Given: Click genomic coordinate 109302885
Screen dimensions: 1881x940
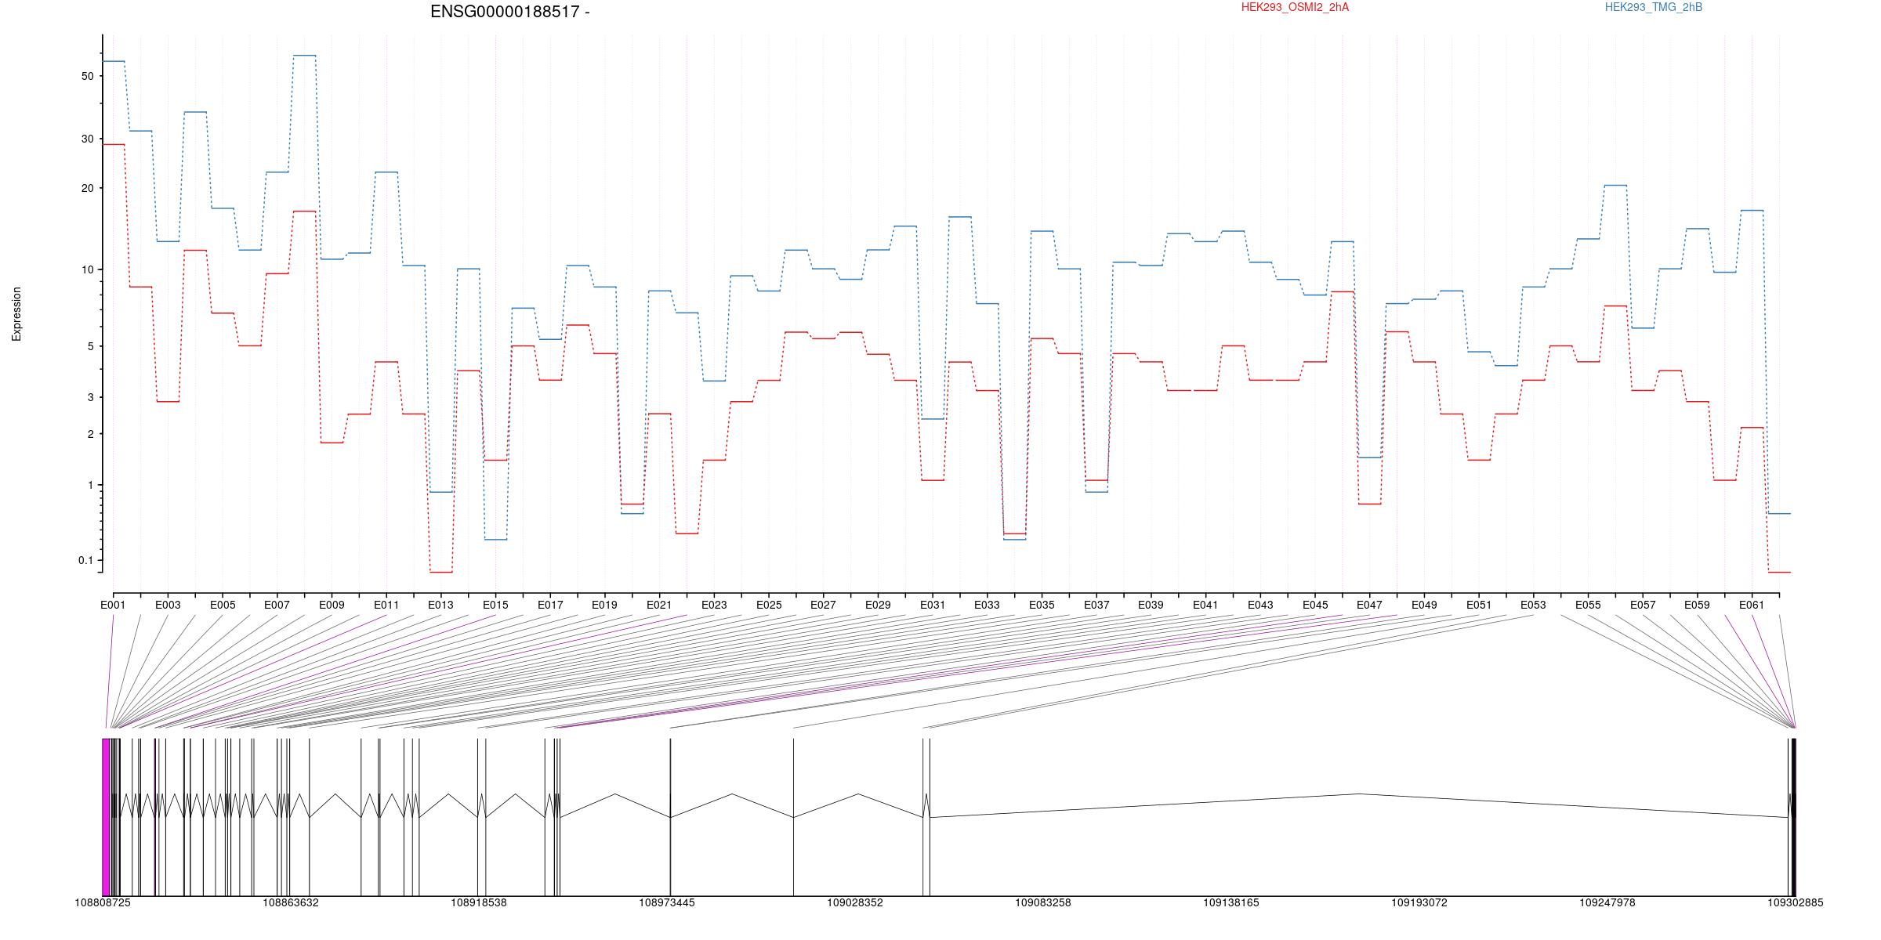Looking at the screenshot, I should (1796, 902).
